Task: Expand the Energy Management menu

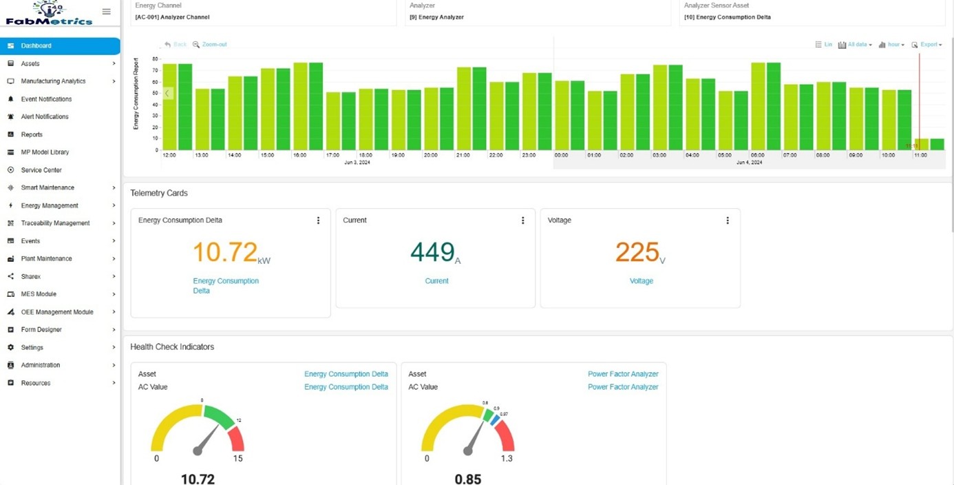Action: (61, 205)
